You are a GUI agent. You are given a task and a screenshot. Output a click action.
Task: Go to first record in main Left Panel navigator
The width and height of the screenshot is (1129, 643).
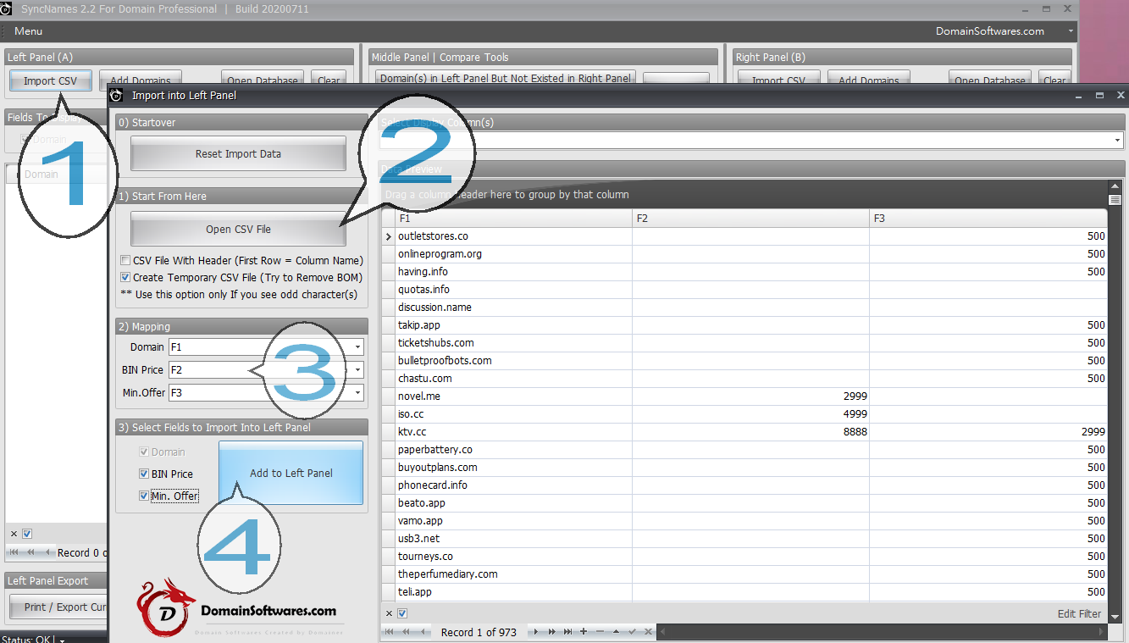pyautogui.click(x=14, y=552)
